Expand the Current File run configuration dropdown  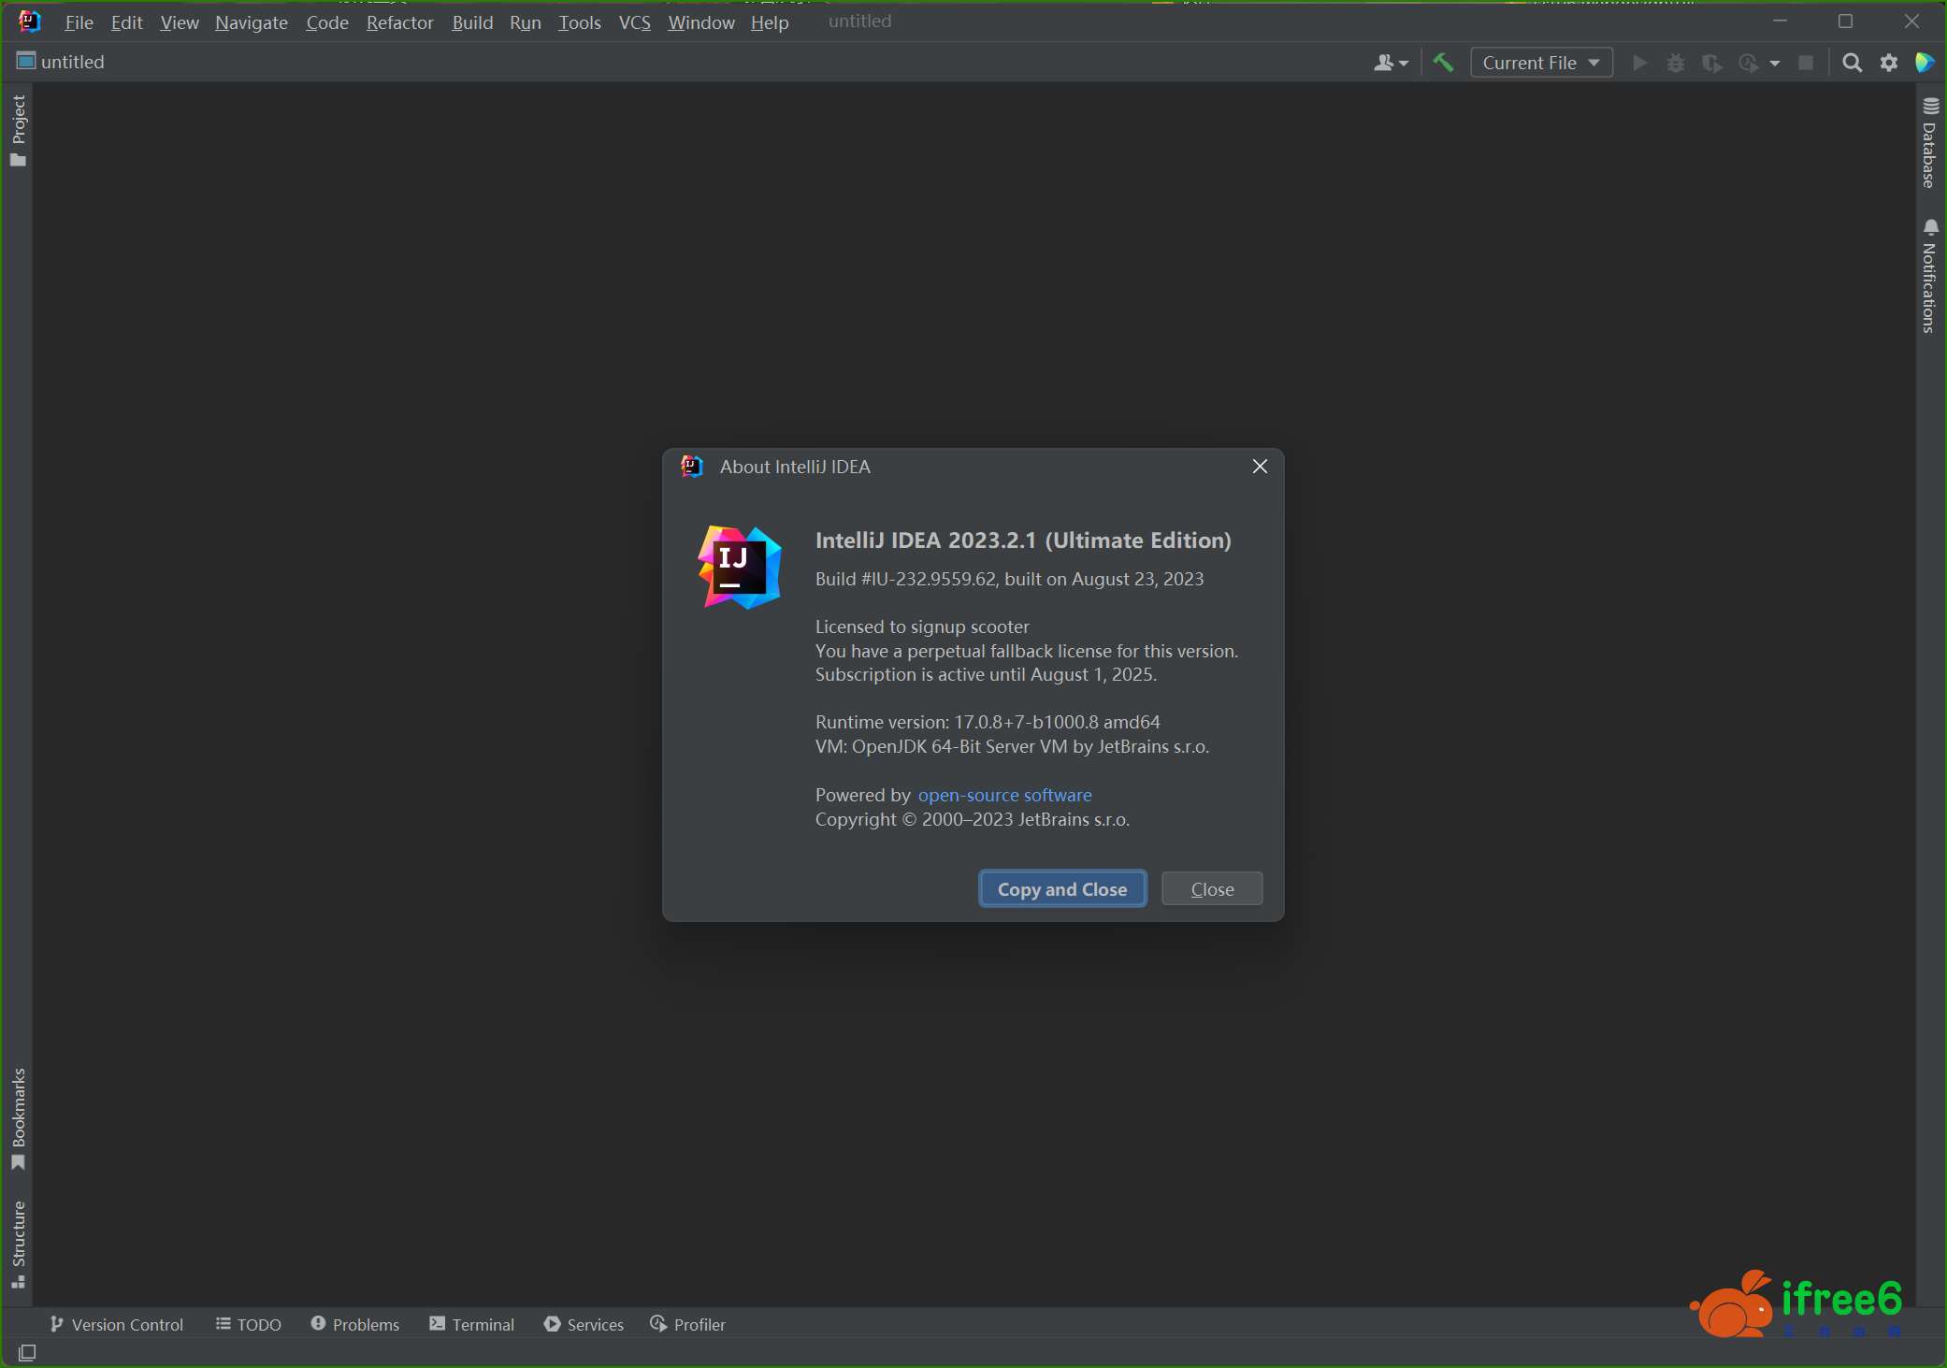[1541, 63]
